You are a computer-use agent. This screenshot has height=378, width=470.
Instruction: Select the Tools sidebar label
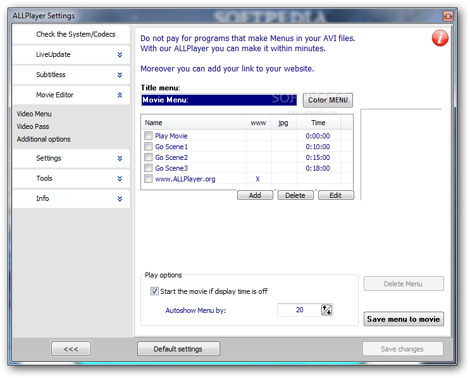point(44,178)
